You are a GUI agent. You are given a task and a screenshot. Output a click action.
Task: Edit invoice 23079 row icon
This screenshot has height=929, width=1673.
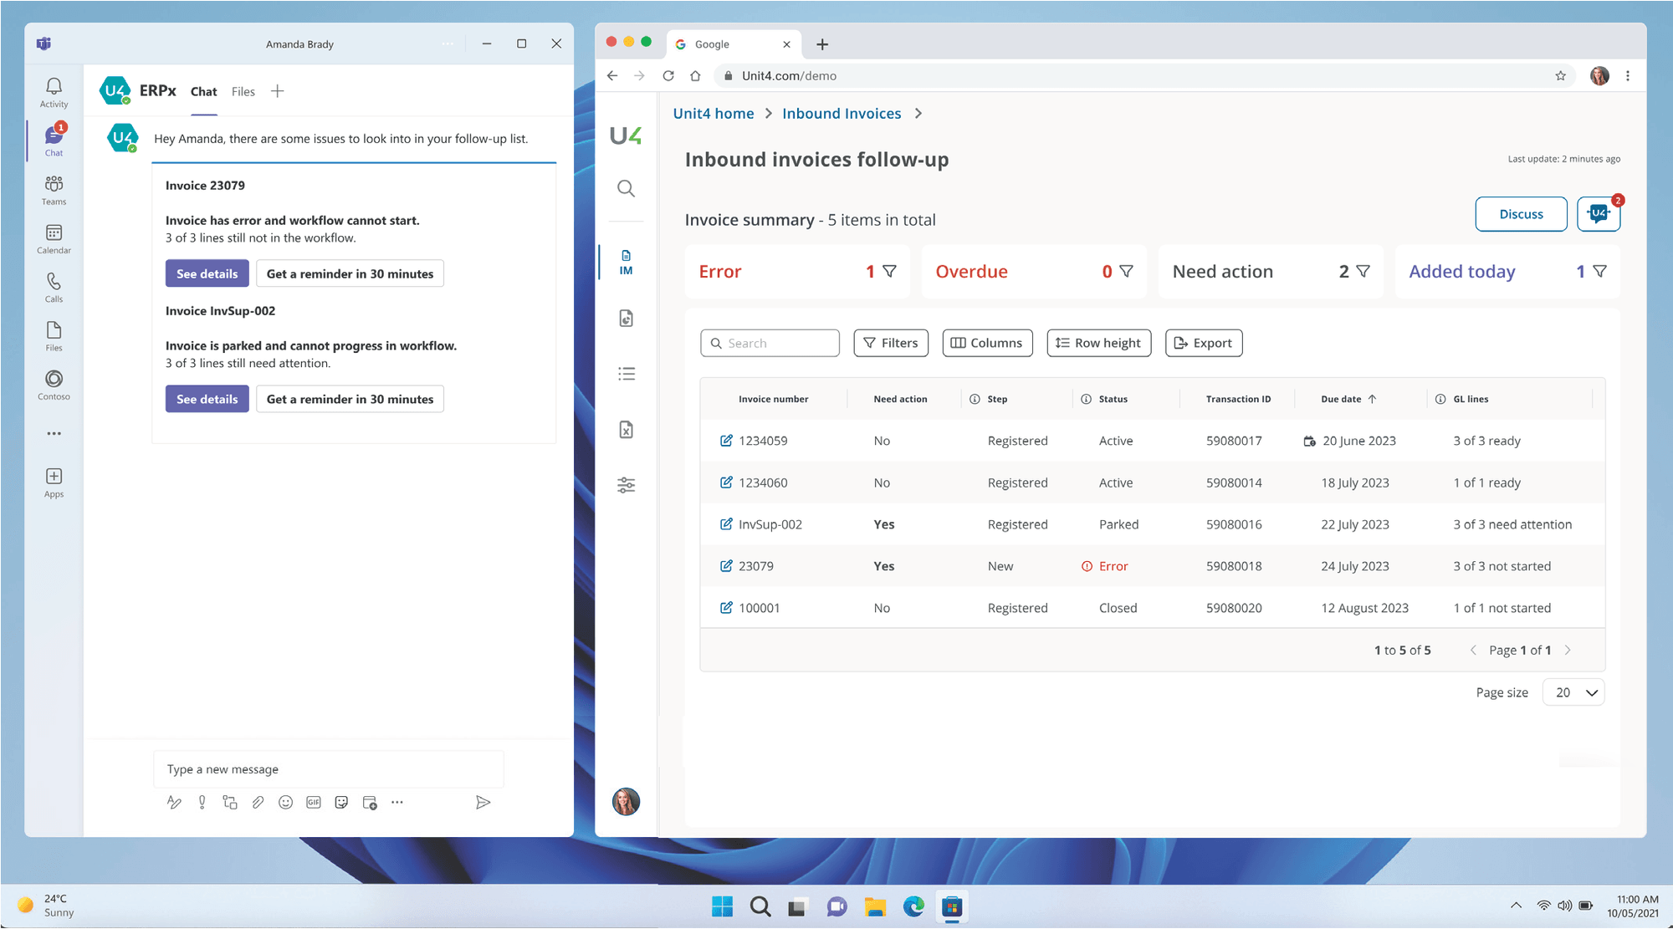[726, 565]
